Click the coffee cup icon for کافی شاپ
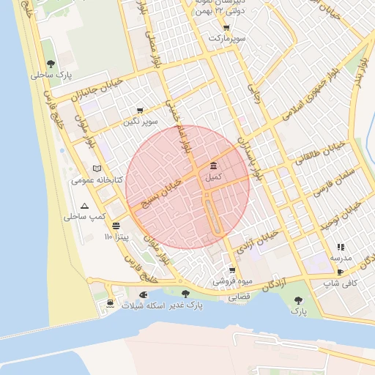This screenshot has height=375, width=375. (x=340, y=272)
